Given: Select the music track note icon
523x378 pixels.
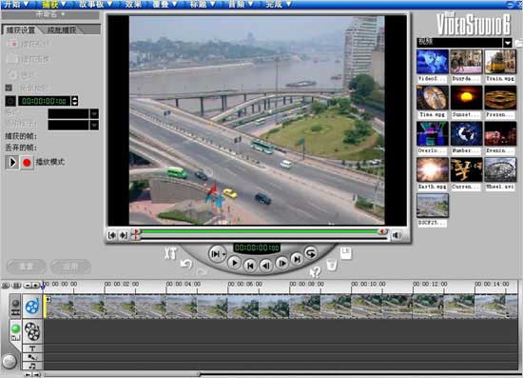Looking at the screenshot, I should pos(32,366).
